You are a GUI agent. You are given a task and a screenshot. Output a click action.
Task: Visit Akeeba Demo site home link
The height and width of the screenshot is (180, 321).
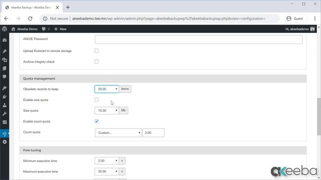coord(25,29)
